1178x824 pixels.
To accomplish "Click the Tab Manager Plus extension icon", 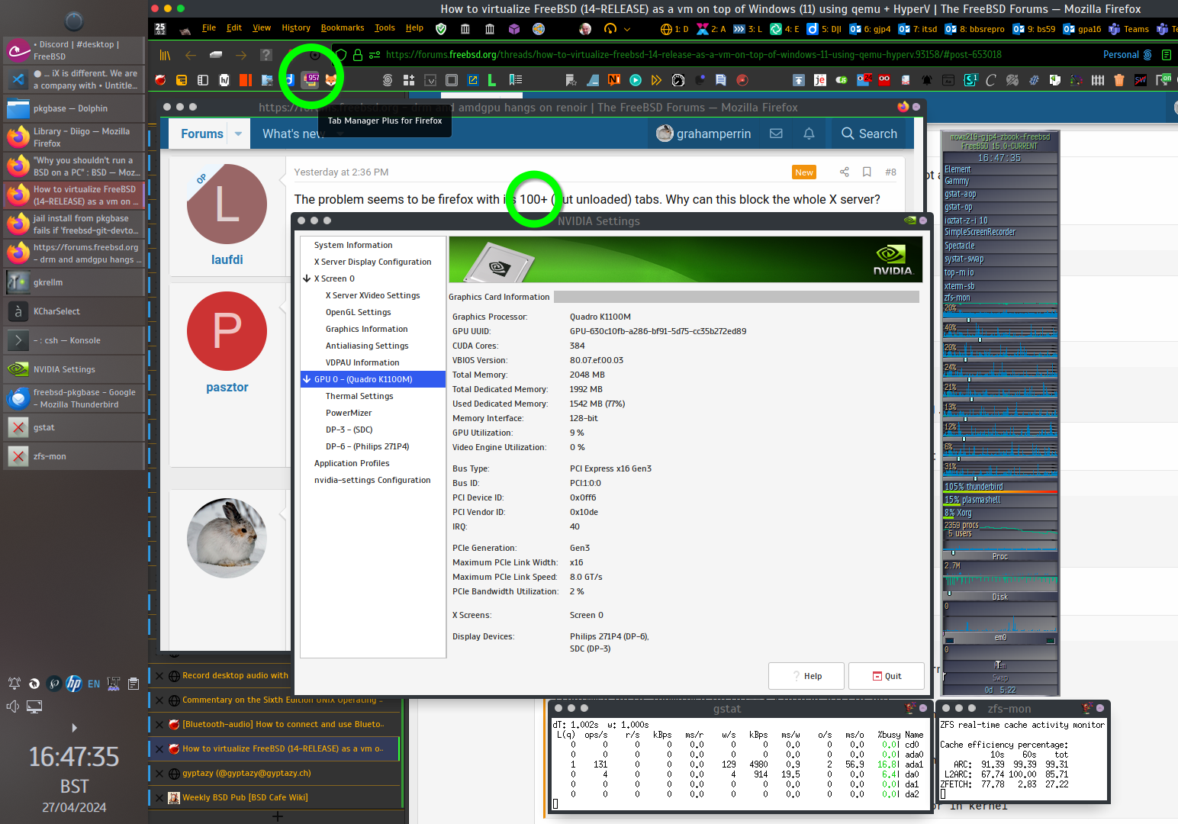I will pyautogui.click(x=311, y=80).
